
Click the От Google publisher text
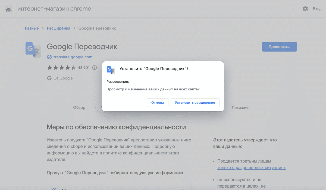point(63,78)
